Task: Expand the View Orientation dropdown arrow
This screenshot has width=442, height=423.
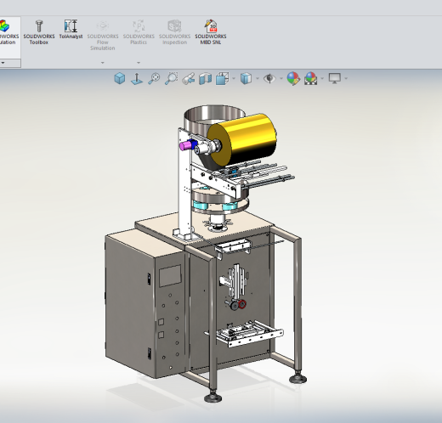Action: [234, 78]
